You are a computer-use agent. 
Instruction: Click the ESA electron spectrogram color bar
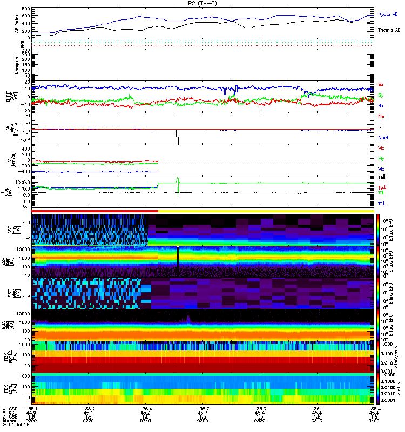click(x=378, y=325)
